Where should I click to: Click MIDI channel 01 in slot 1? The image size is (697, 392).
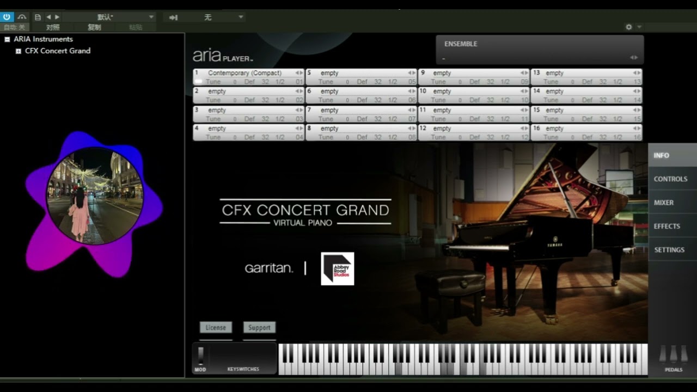pos(299,82)
